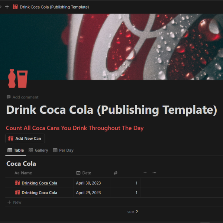Click the red heading Count All Coca Cans
The height and width of the screenshot is (223, 223).
75,128
